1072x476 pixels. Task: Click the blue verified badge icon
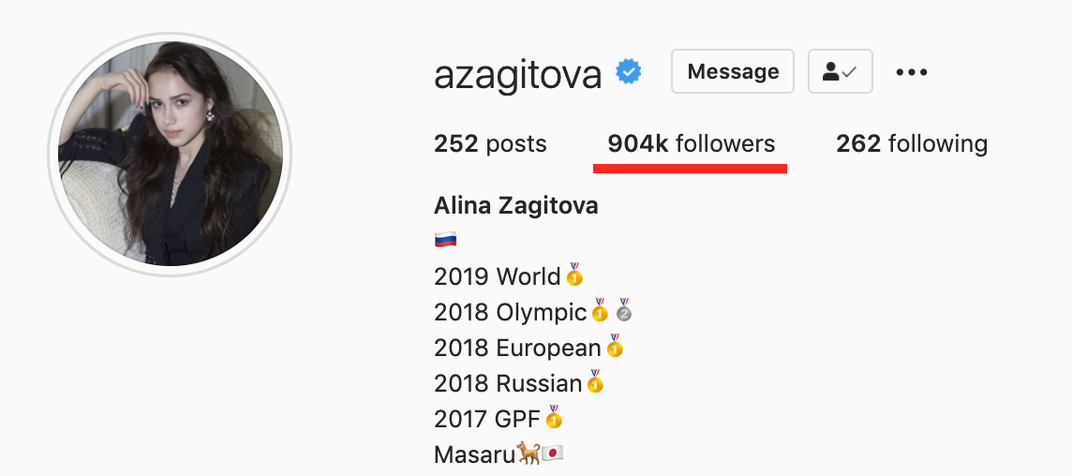click(x=628, y=72)
